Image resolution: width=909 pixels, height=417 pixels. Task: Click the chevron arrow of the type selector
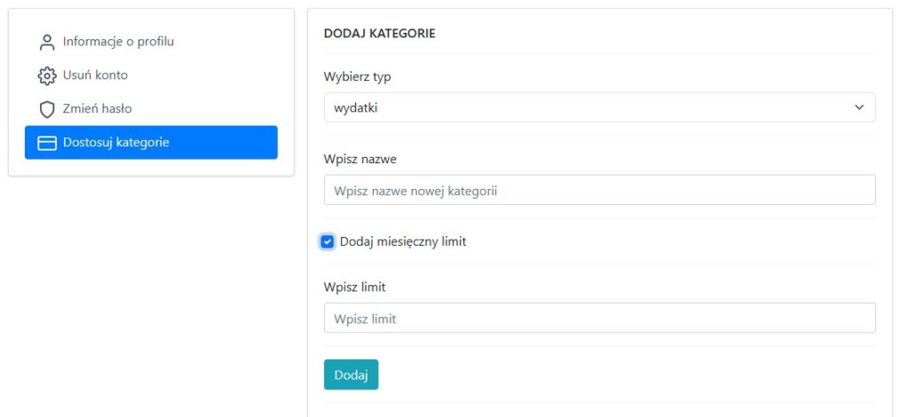point(858,107)
